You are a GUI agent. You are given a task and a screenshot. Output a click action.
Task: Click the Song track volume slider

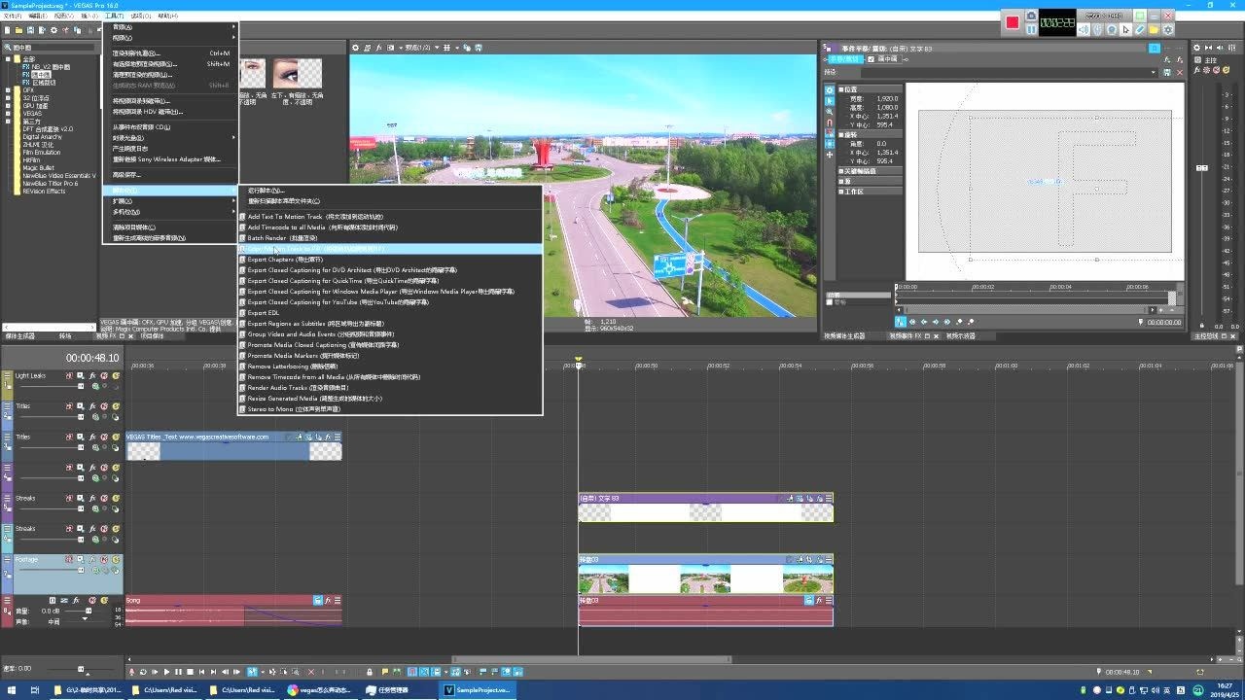coord(89,611)
